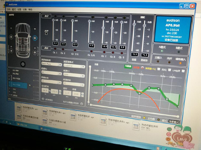
Task: Increase fine delay with up stepper
Action: click(x=82, y=93)
